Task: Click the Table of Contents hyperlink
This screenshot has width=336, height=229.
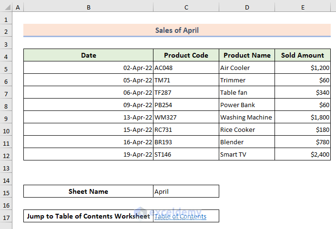Action: [180, 217]
